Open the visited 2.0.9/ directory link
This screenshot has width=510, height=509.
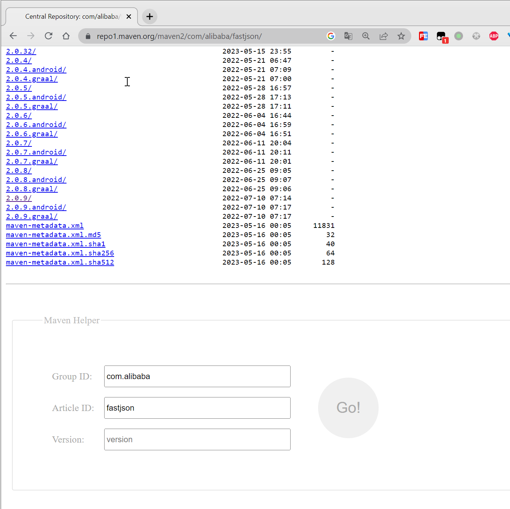click(19, 198)
